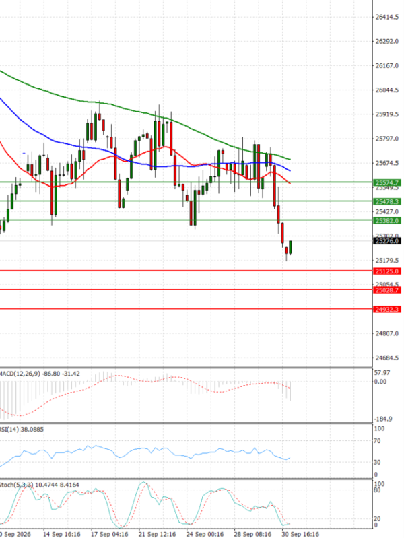Click the green 25574.7 resistance level label

pos(387,183)
